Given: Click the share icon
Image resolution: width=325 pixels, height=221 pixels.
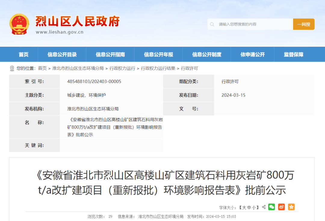Looking at the screenshot, I should [264, 207].
